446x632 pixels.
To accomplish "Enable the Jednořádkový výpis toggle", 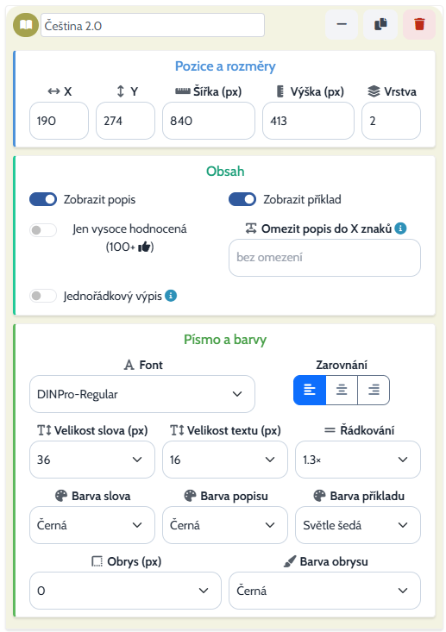I will [43, 296].
